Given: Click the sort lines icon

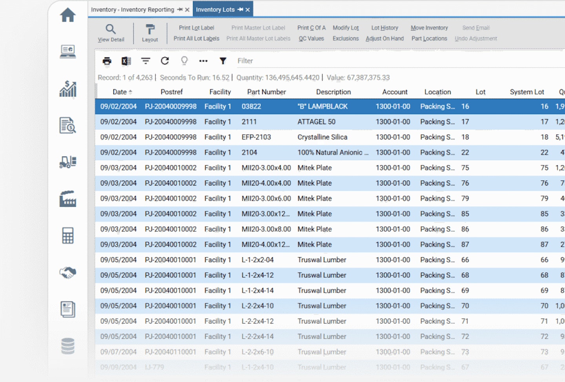Looking at the screenshot, I should [x=146, y=61].
